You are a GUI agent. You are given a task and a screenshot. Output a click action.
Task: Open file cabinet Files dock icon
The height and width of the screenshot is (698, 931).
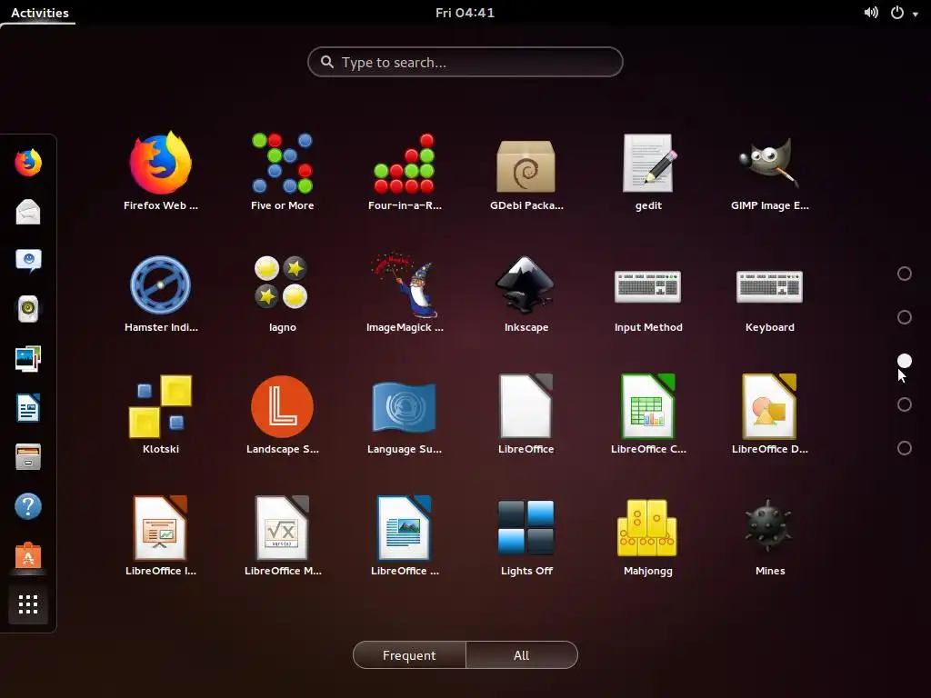[x=28, y=457]
